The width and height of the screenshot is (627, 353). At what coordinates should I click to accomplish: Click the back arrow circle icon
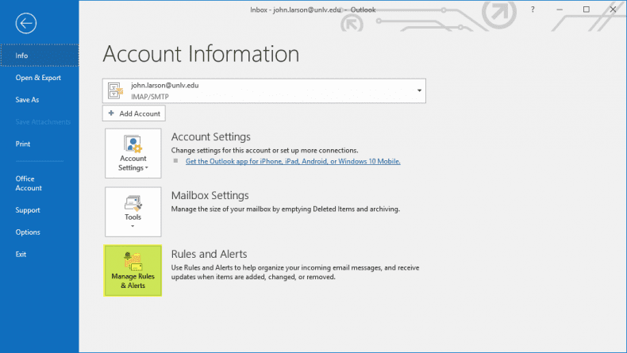point(25,23)
